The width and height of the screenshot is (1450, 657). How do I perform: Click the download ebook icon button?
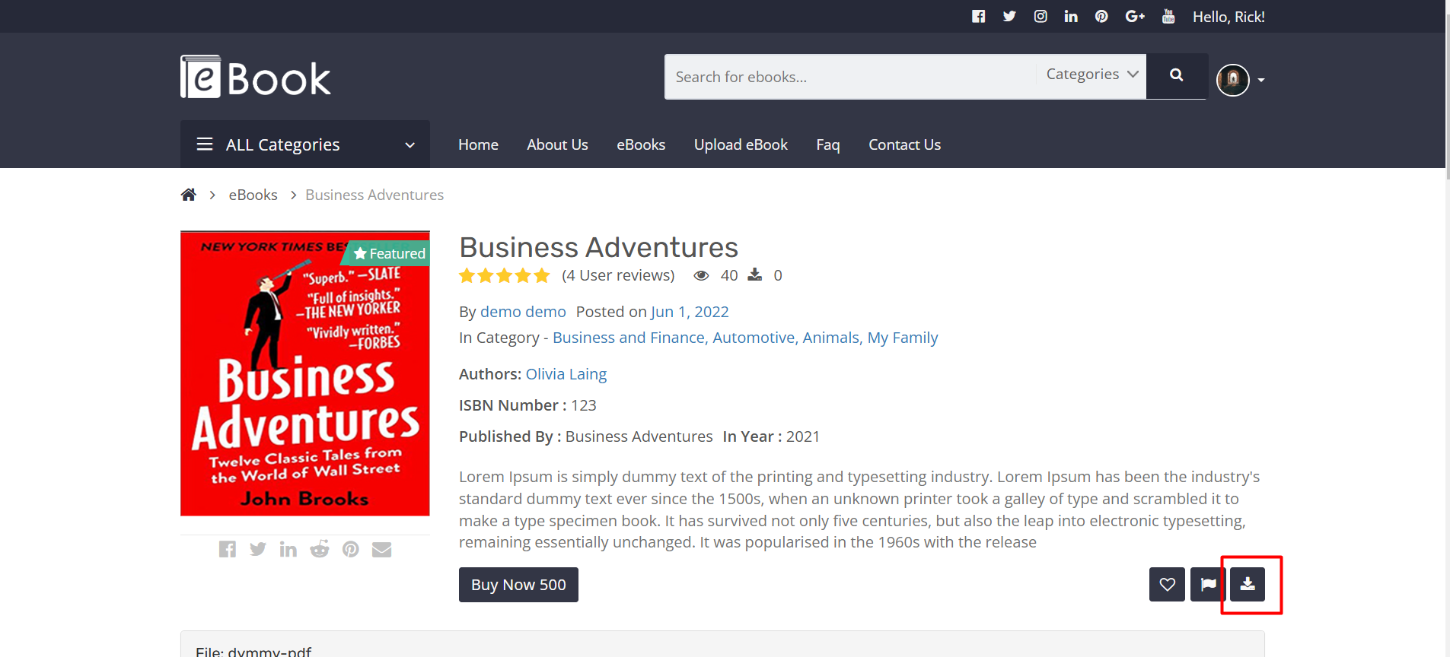tap(1248, 585)
